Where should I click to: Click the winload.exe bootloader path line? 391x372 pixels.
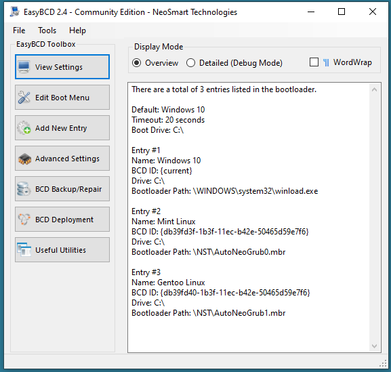coord(225,191)
